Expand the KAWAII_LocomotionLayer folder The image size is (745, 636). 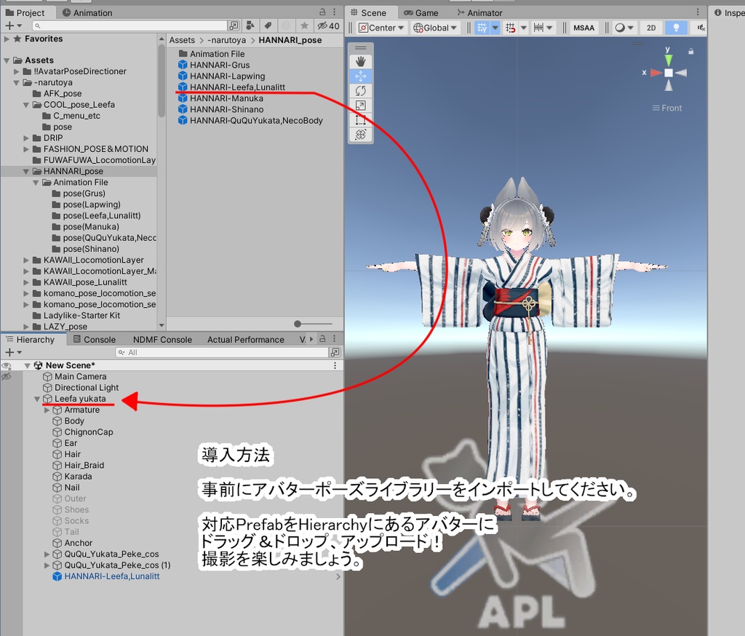(26, 260)
